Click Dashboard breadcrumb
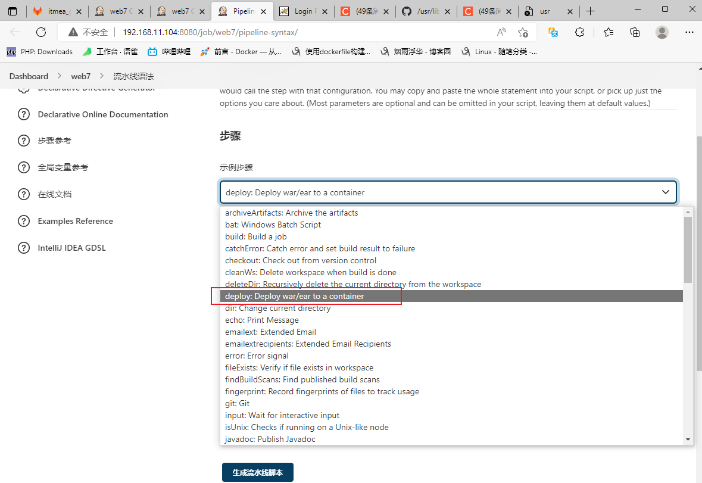Viewport: 702px width, 483px height. [x=29, y=77]
